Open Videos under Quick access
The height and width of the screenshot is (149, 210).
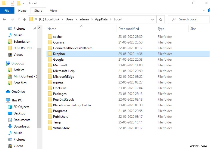18,55
